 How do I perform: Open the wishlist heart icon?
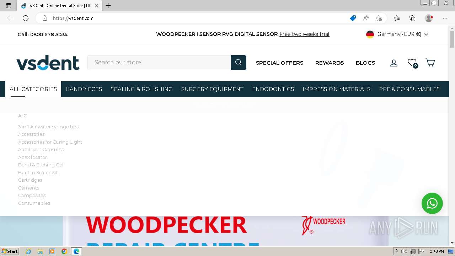(412, 63)
